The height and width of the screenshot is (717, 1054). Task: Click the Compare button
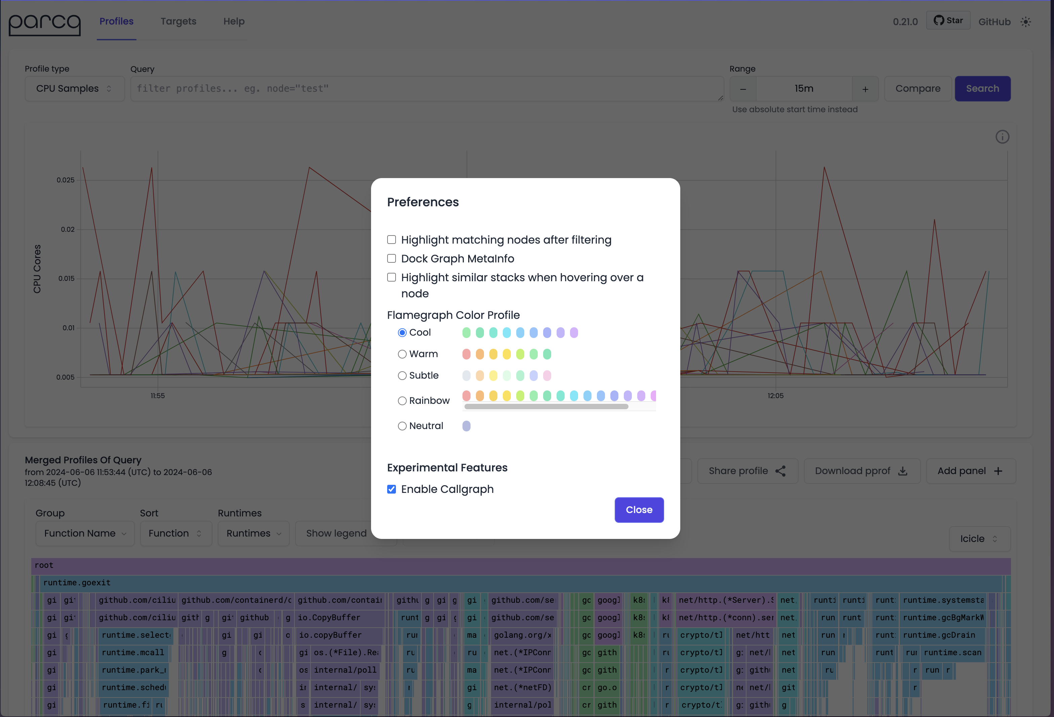(x=918, y=88)
